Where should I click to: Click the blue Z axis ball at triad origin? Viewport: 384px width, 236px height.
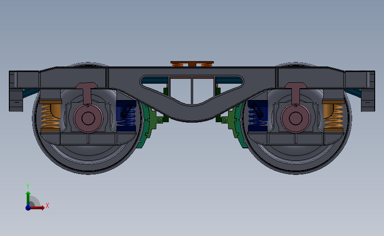point(28,208)
